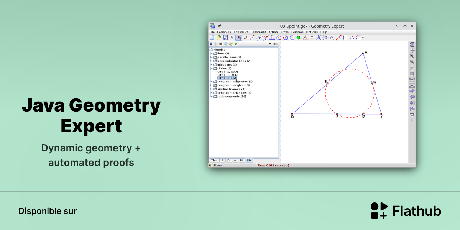The width and height of the screenshot is (460, 230).
Task: Click the loop replay arrows icon
Action: (412, 114)
